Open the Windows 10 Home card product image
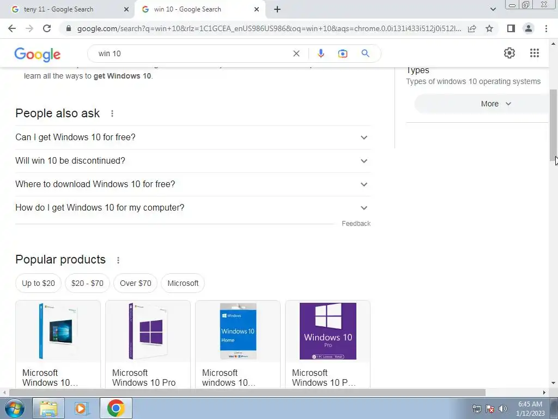The width and height of the screenshot is (558, 419). [x=238, y=331]
